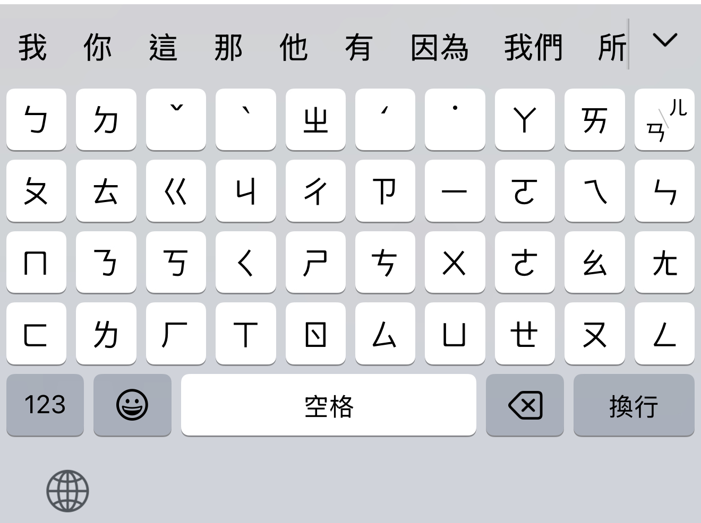
Task: Tap the ㄒ bopomofo key
Action: (246, 334)
